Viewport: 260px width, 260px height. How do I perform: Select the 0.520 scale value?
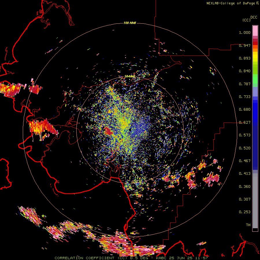[245, 148]
